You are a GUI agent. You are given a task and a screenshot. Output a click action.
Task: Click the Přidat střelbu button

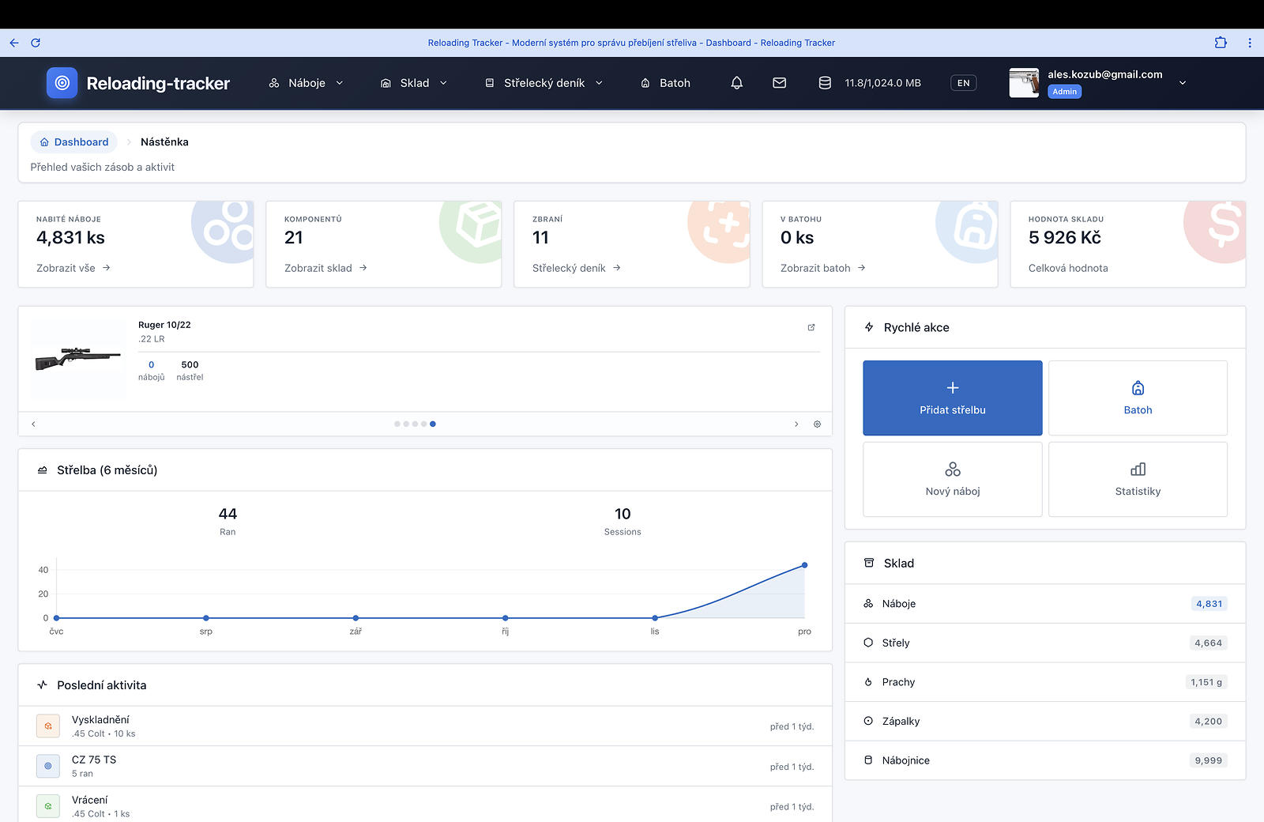point(952,398)
